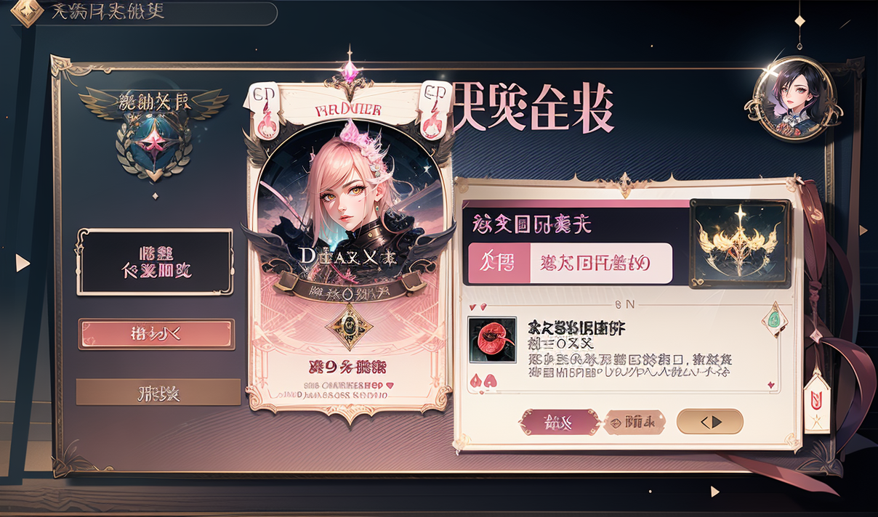Open the golden winged sword thumbnail
This screenshot has height=517, width=878.
[x=740, y=243]
